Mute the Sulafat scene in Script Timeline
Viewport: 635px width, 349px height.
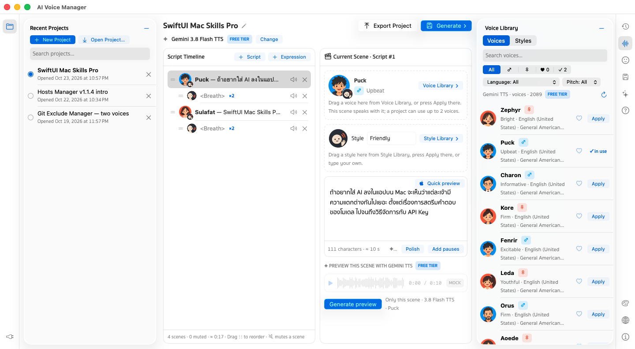click(294, 112)
